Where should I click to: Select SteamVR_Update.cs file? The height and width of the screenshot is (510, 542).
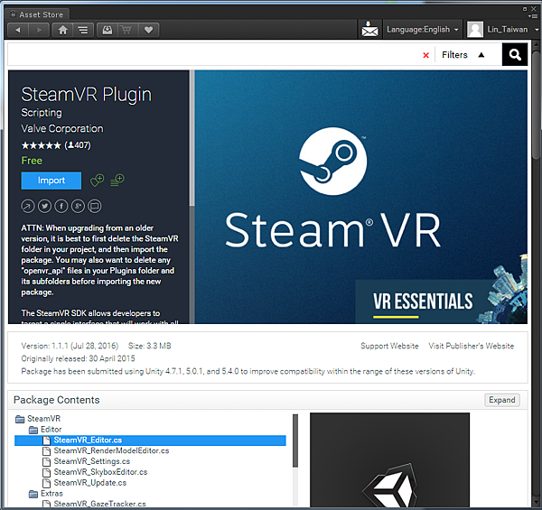point(90,483)
